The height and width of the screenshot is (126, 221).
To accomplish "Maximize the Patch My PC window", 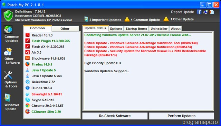I will click(x=210, y=5).
